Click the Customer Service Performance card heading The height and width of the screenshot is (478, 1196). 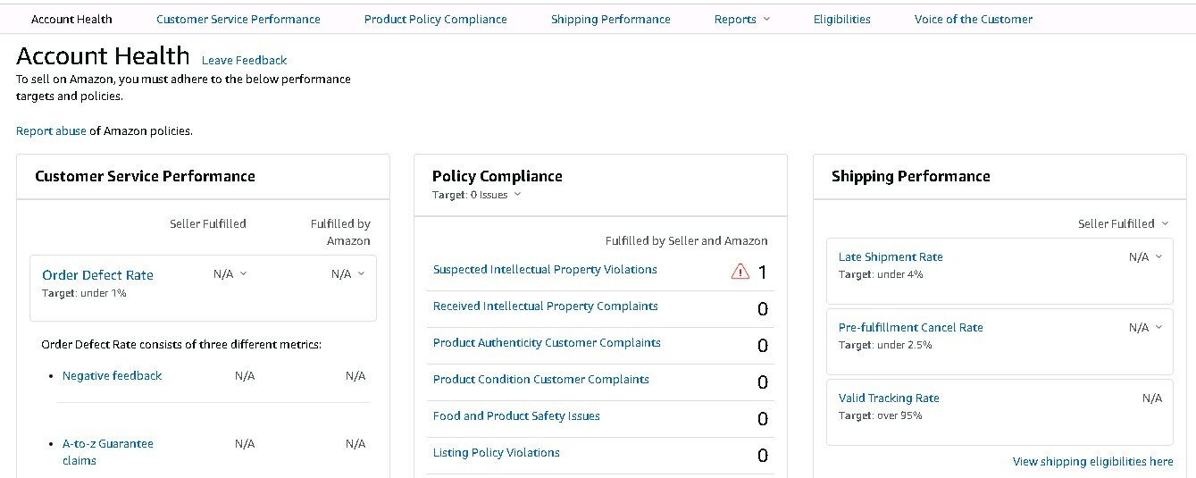coord(145,177)
